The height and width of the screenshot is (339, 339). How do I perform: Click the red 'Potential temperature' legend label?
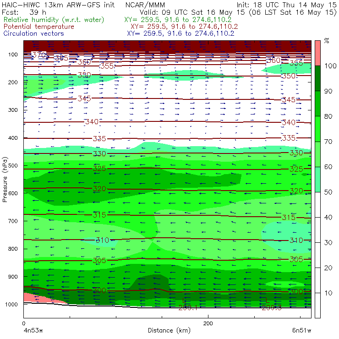click(x=39, y=27)
